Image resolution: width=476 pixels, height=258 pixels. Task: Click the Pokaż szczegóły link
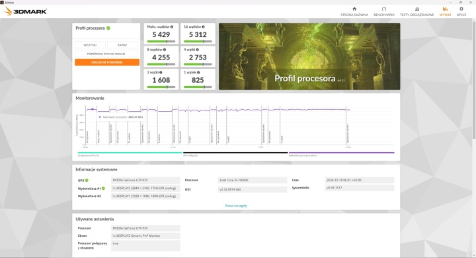coord(236,206)
